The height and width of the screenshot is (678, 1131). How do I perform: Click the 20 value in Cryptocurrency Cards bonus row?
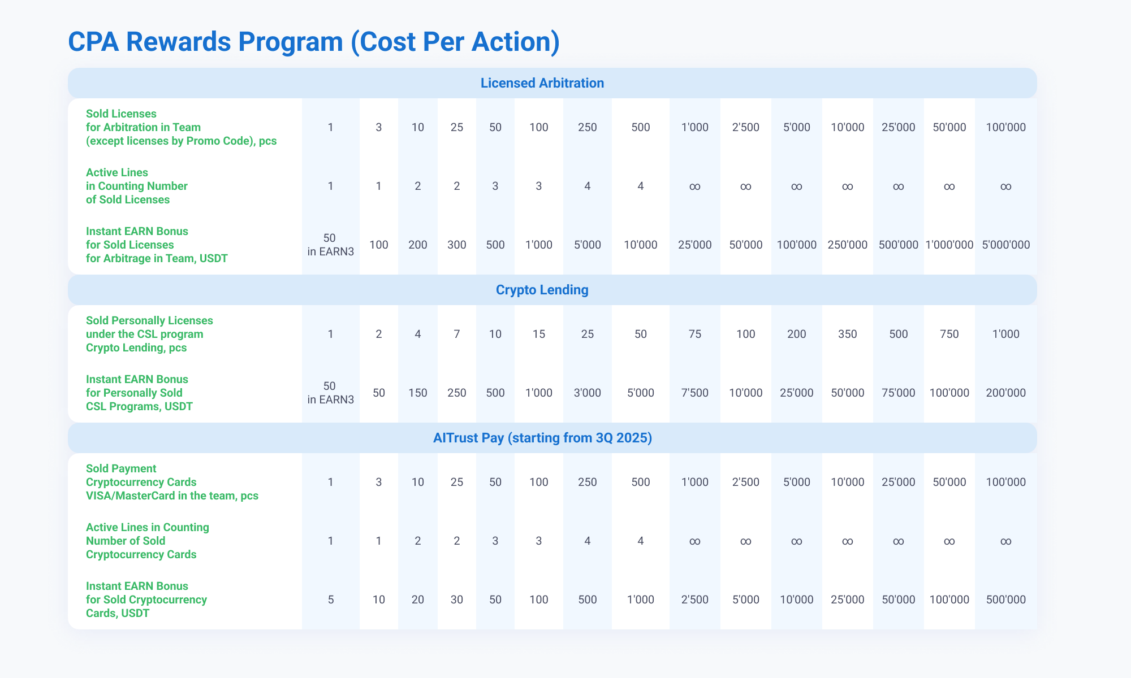[418, 599]
